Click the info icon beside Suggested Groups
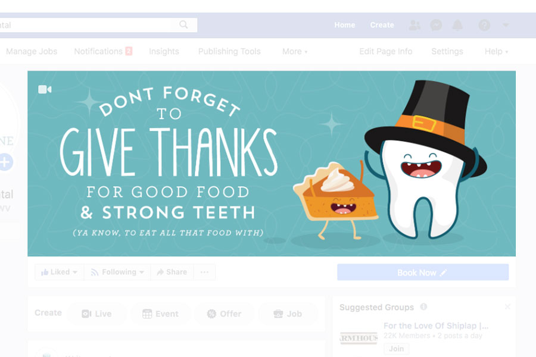 point(423,306)
